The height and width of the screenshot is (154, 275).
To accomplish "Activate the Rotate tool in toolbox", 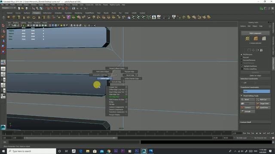I will click(x=3, y=47).
